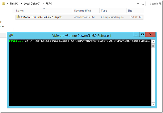Click the '4/7/2015 4:15 PM' date cell
Viewport: 163px width, 113px height.
[x=84, y=17]
